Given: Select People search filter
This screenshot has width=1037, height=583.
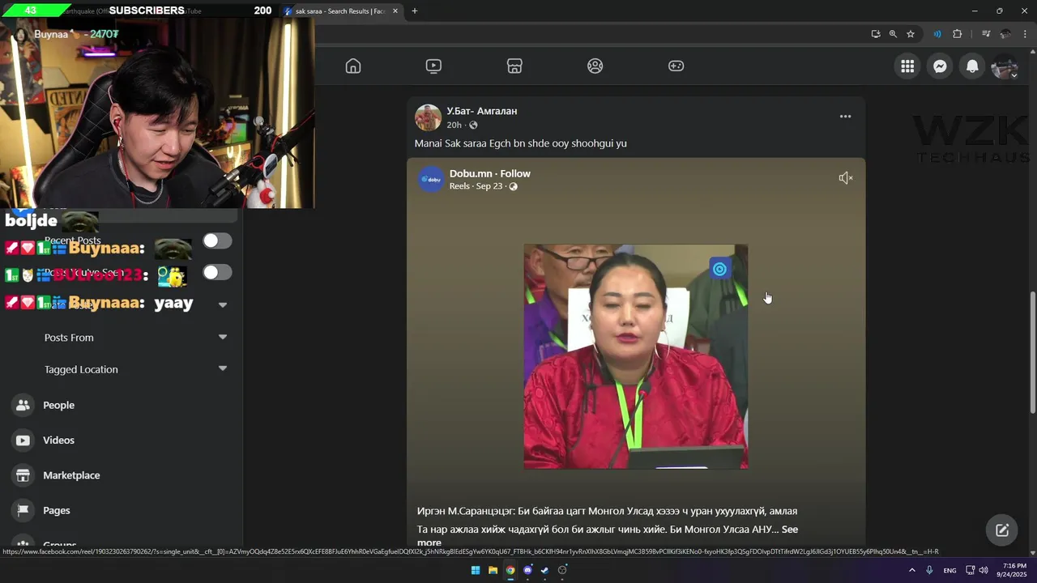Looking at the screenshot, I should coord(122,405).
